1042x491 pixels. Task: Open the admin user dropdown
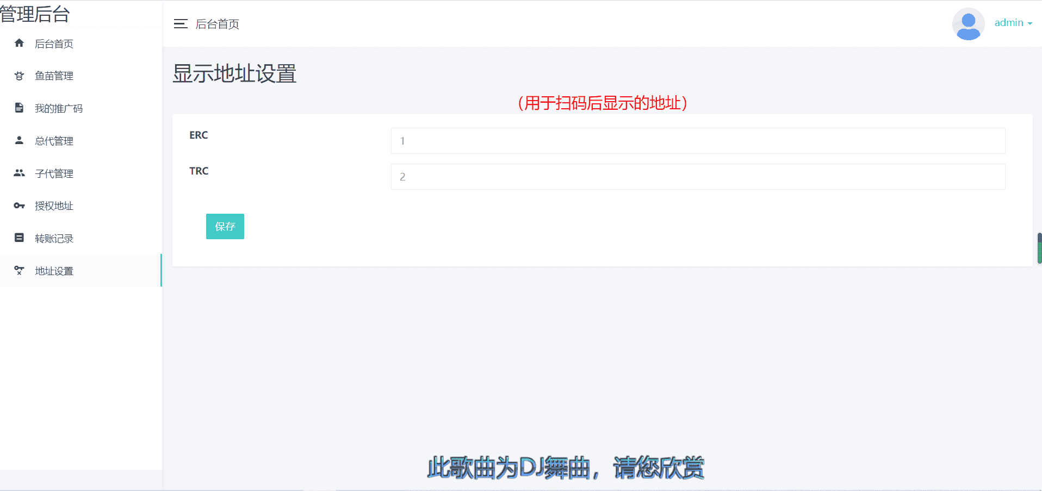pos(1013,23)
